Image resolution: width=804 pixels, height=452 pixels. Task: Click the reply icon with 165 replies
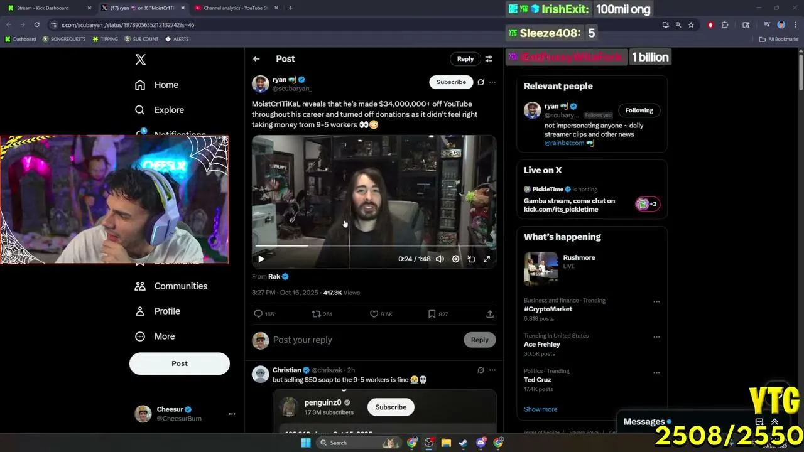point(258,314)
